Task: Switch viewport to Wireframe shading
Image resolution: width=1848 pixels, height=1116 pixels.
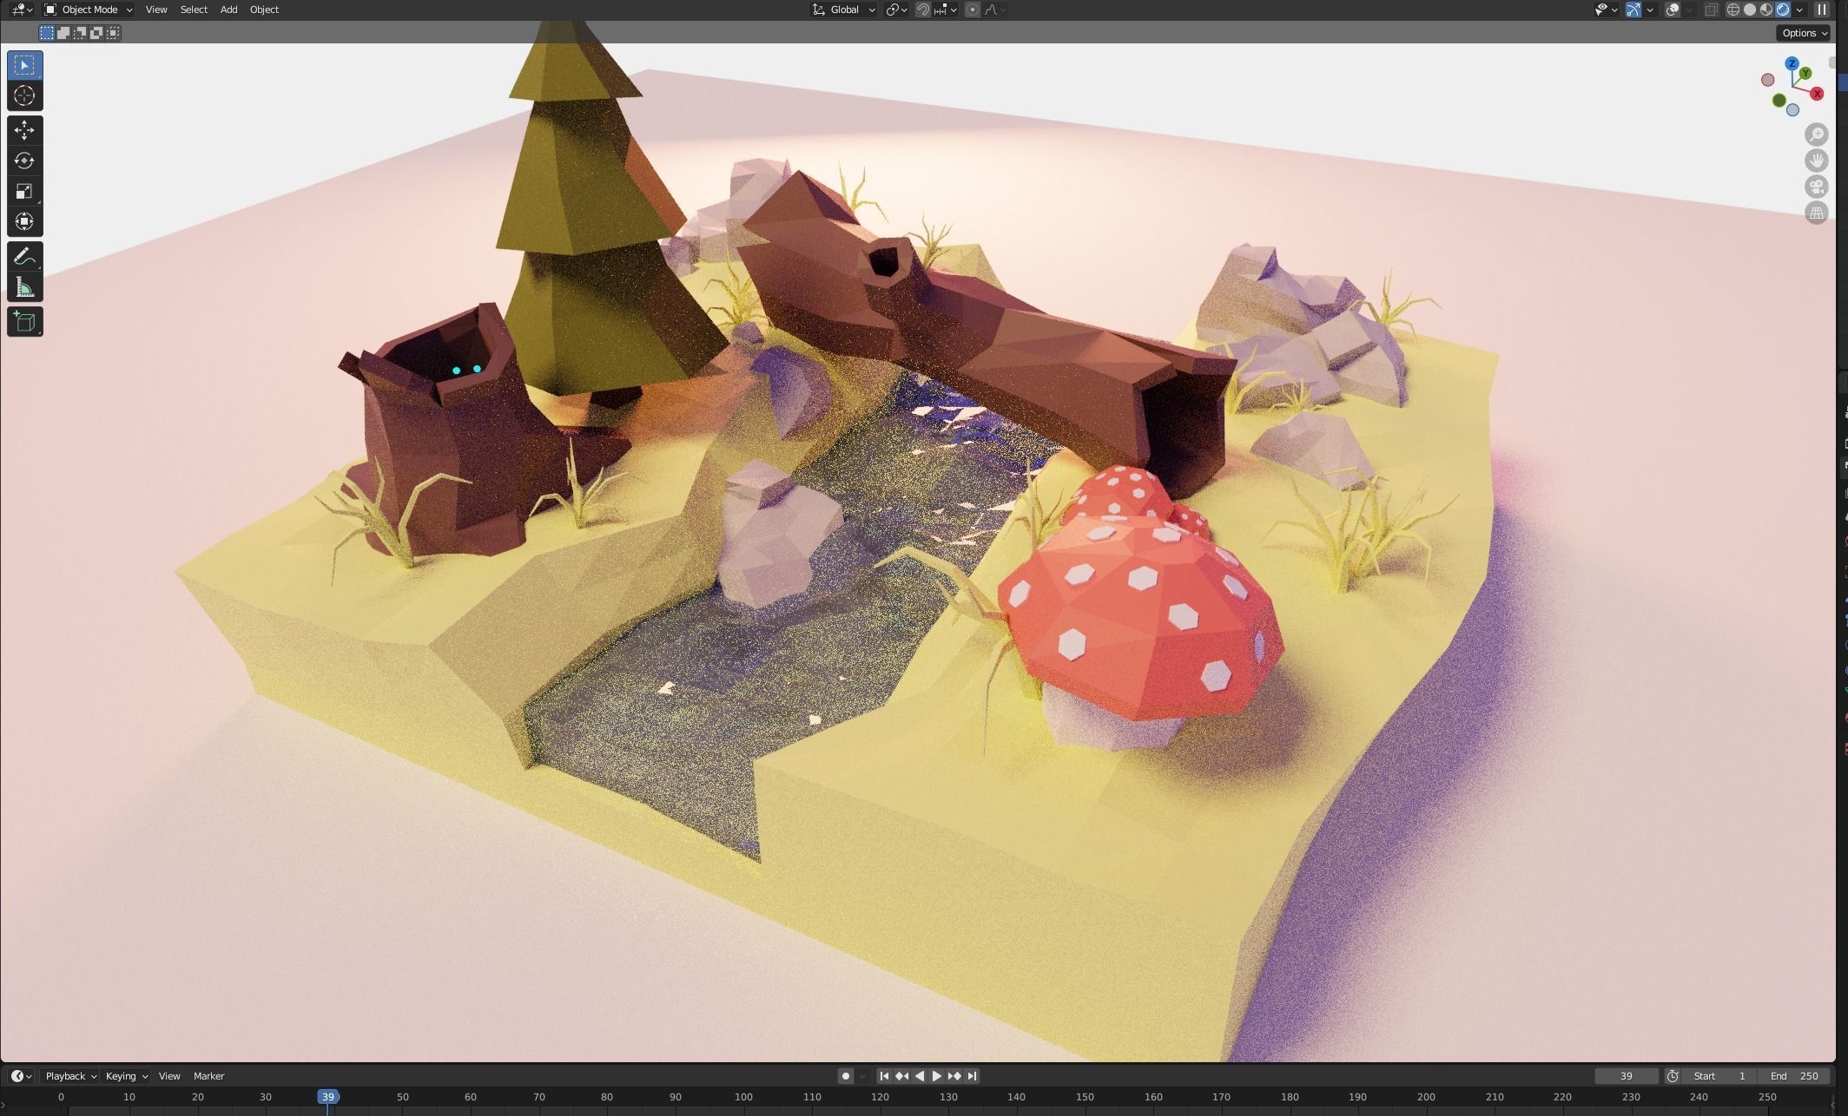Action: point(1733,10)
